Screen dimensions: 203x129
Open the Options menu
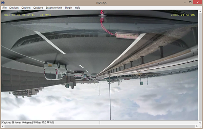click(26, 8)
